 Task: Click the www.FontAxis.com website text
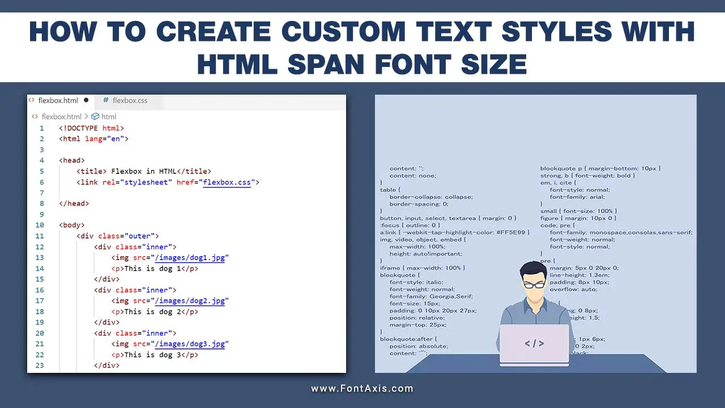[x=362, y=389]
